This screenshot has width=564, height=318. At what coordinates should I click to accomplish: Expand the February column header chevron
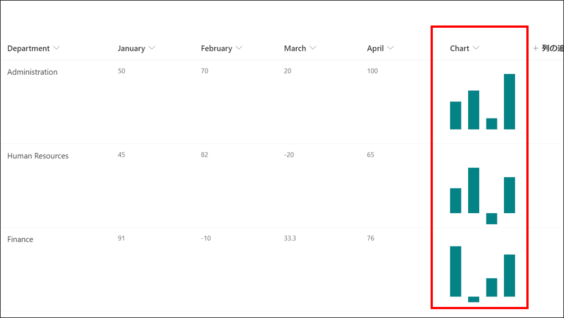coord(239,48)
